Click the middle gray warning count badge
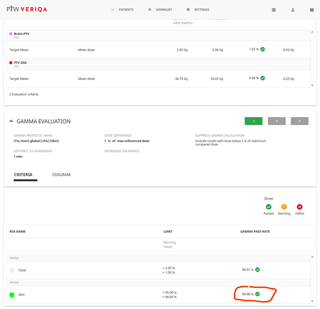The height and width of the screenshot is (309, 320). (x=277, y=121)
